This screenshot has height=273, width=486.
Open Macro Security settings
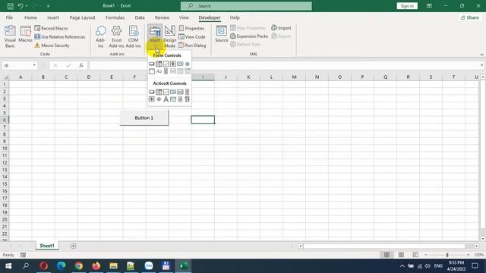pos(52,45)
